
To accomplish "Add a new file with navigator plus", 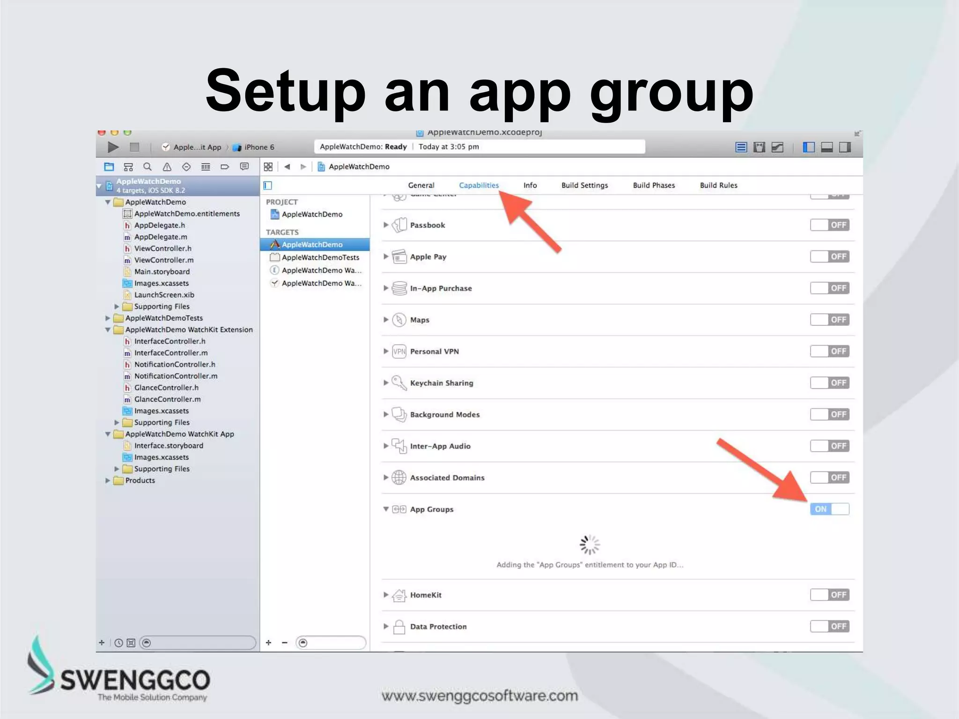I will click(102, 643).
